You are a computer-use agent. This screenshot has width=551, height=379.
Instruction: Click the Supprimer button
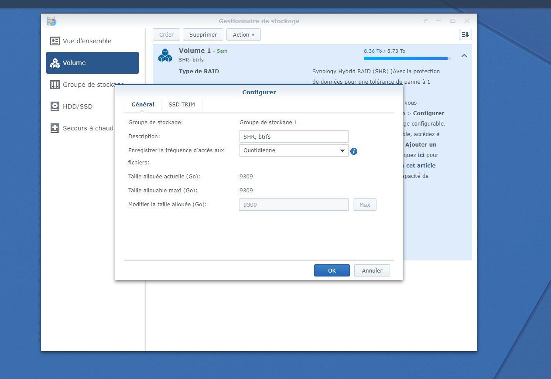pyautogui.click(x=203, y=34)
